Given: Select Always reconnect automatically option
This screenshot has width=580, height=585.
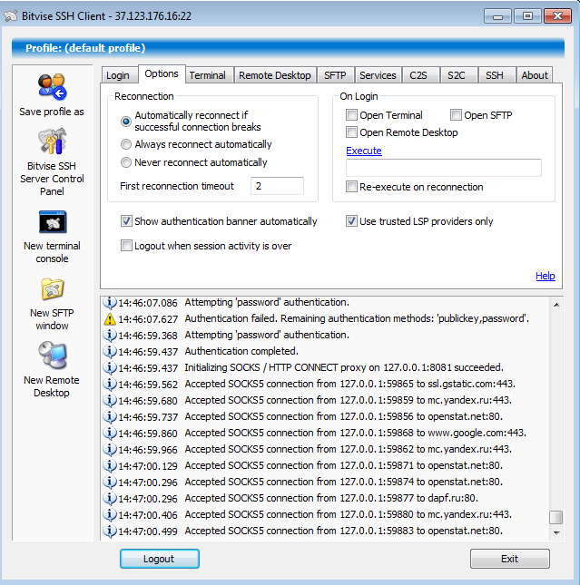Looking at the screenshot, I should pyautogui.click(x=126, y=144).
